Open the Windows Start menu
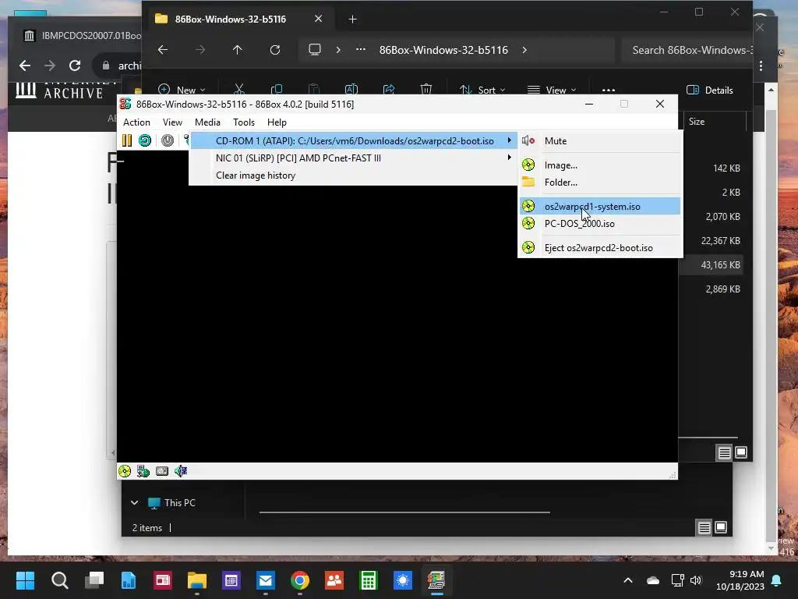798x599 pixels. 26,580
